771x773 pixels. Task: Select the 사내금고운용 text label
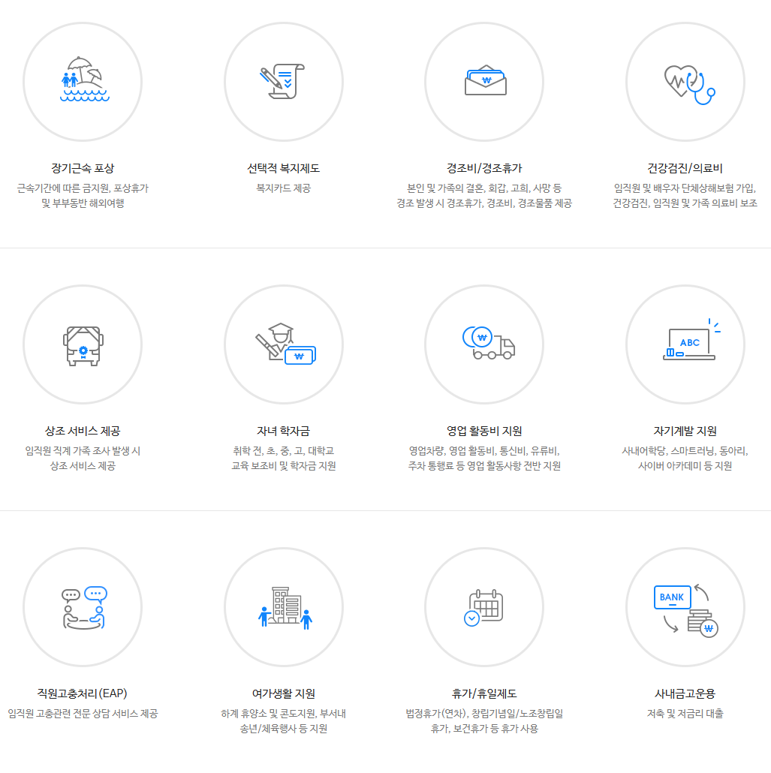click(x=685, y=694)
